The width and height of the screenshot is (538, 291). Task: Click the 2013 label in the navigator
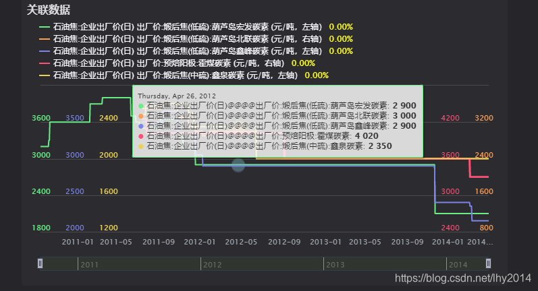click(335, 265)
